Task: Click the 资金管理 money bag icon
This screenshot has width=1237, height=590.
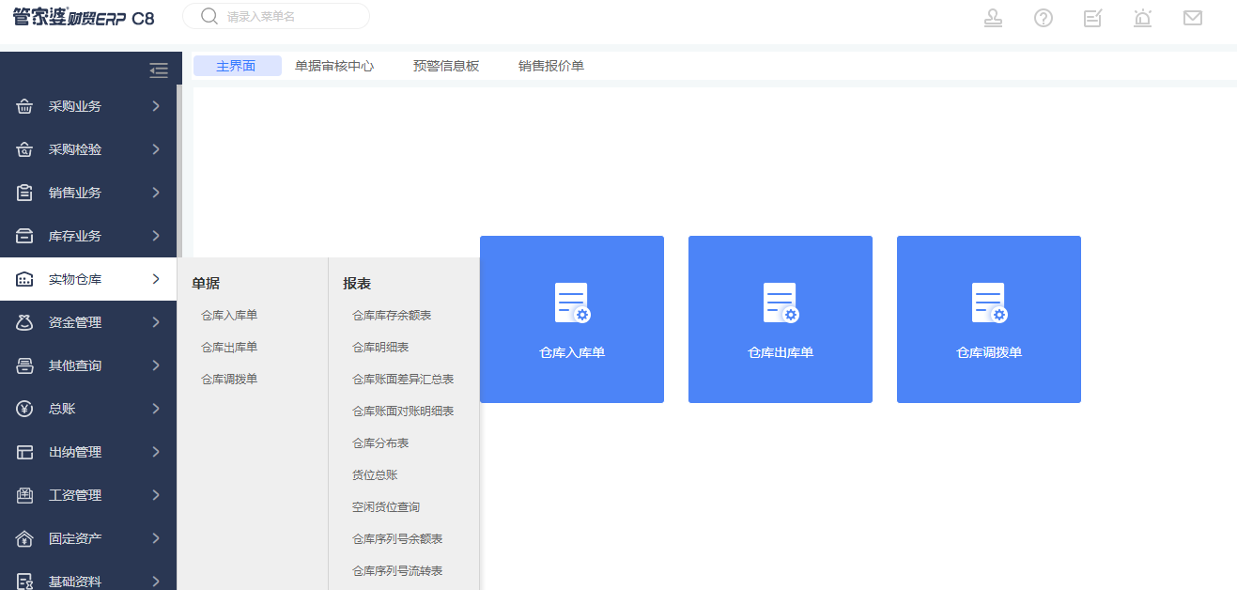Action: pyautogui.click(x=25, y=322)
